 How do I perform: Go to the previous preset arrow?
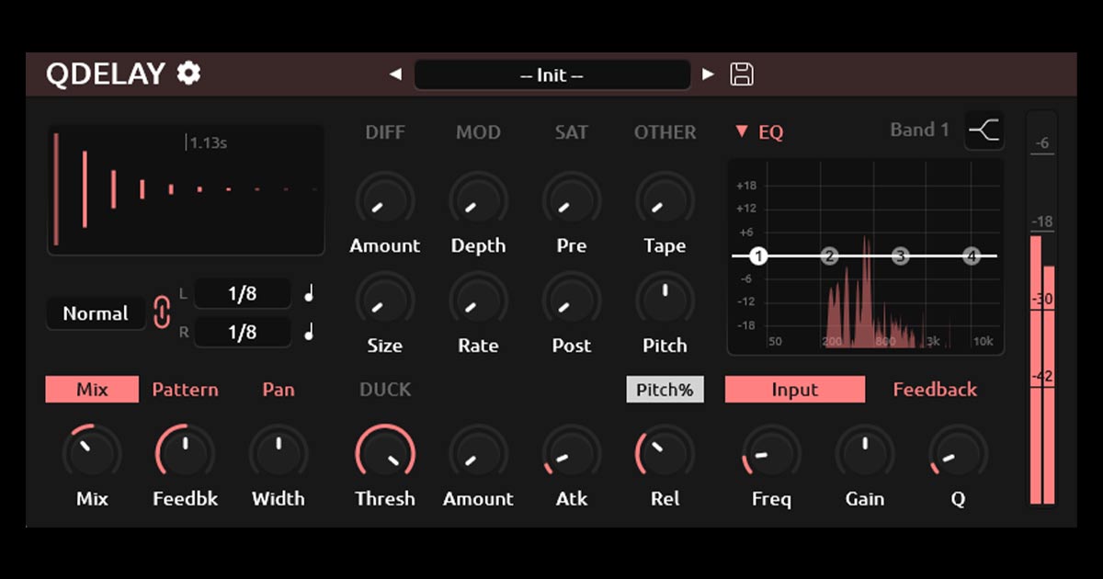[395, 74]
